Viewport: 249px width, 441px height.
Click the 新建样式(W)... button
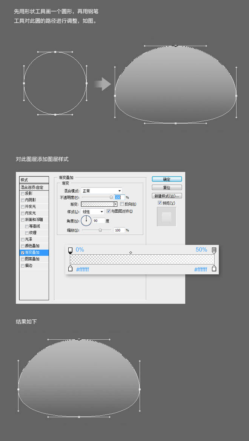167,196
